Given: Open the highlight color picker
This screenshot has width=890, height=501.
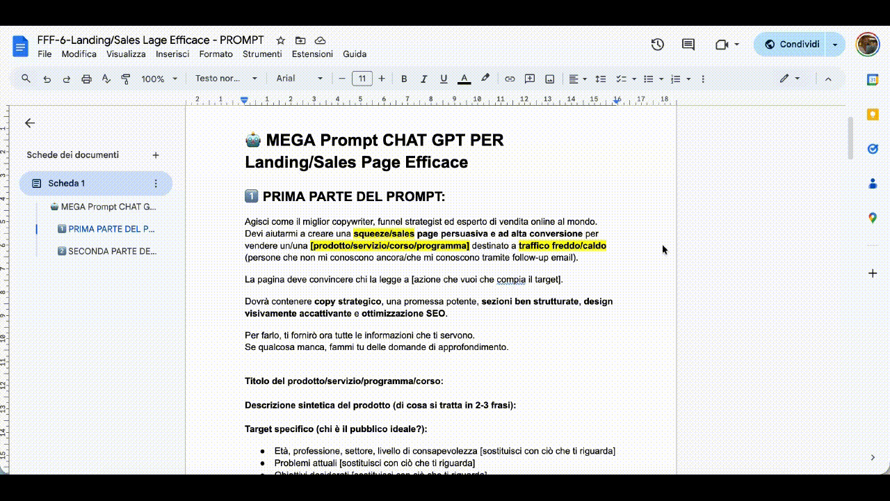Looking at the screenshot, I should (485, 79).
